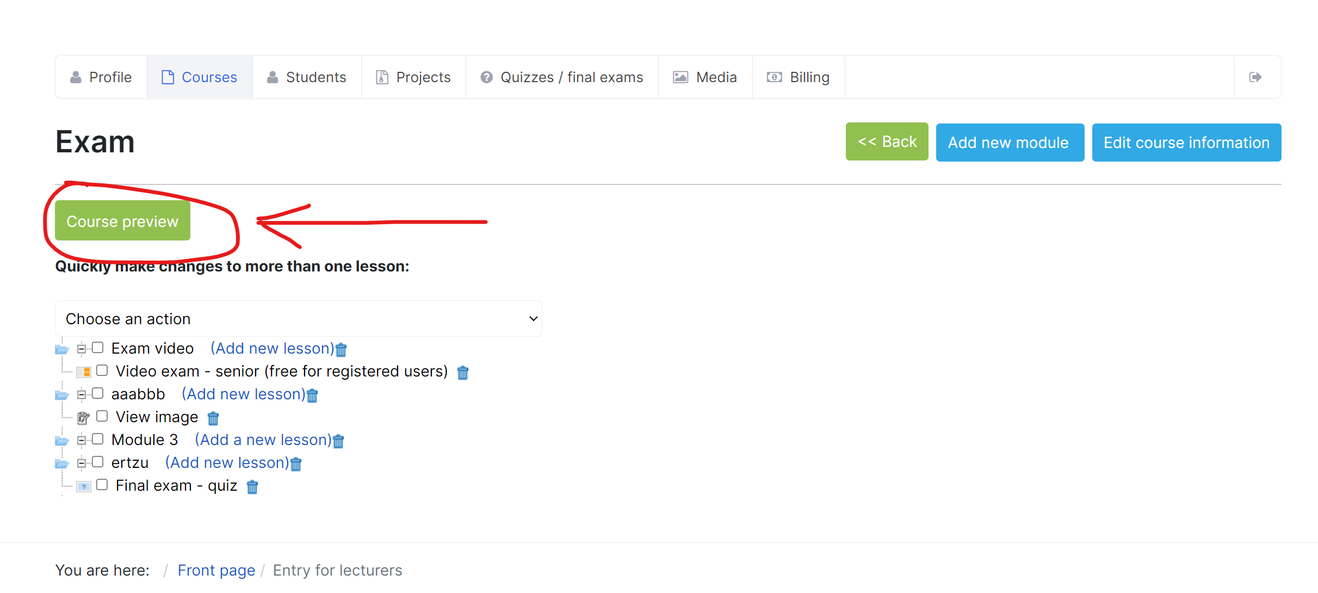Delete the Exam video module via trash icon

pos(341,349)
